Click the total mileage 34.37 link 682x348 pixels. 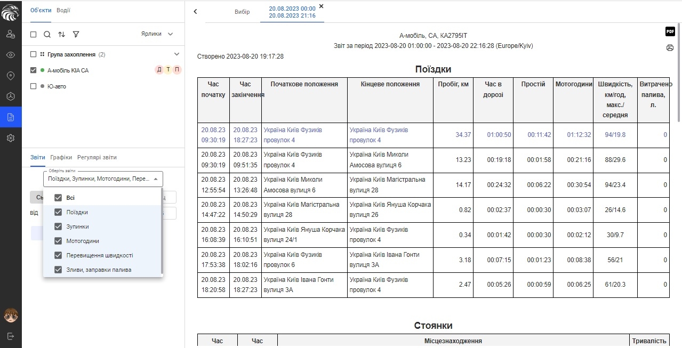(463, 135)
